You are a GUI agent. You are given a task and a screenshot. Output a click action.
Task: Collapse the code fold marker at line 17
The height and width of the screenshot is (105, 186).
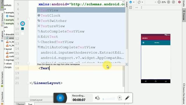(28, 63)
